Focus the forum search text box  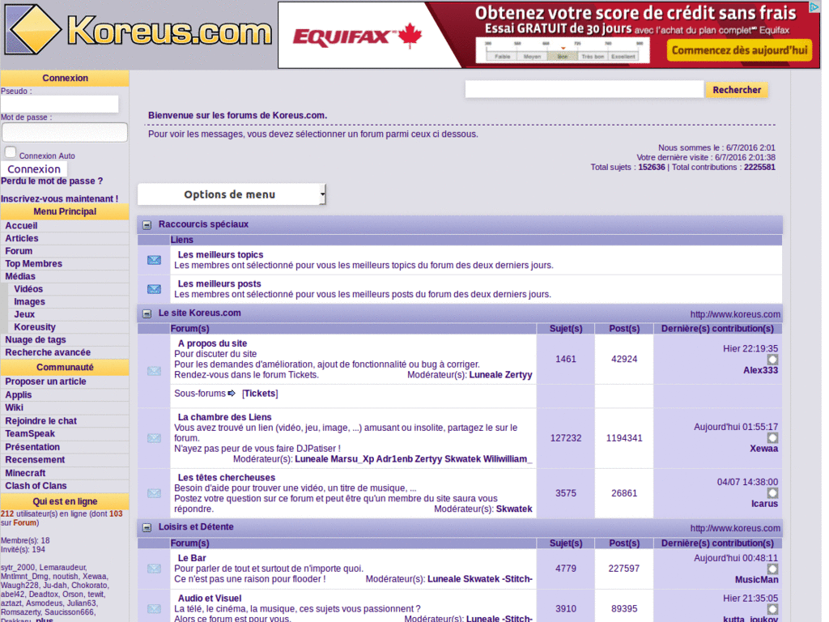click(x=585, y=89)
